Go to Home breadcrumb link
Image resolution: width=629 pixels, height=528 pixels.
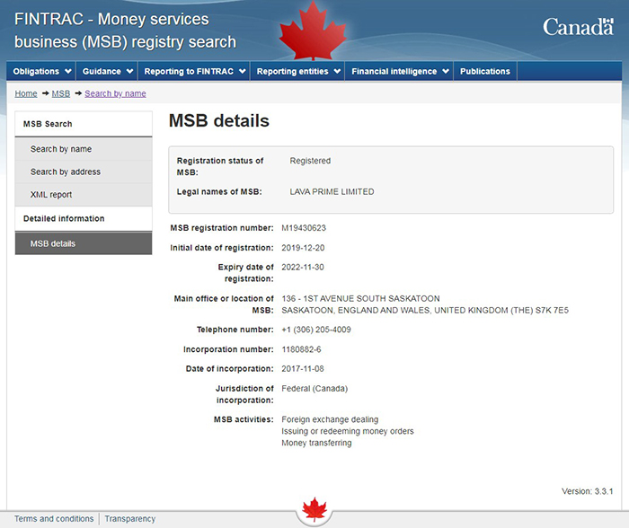pyautogui.click(x=26, y=93)
